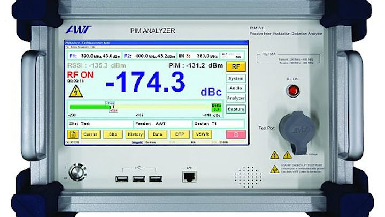Click the -200 scale label
Screen dimensions: 385x217
[x=72, y=115]
